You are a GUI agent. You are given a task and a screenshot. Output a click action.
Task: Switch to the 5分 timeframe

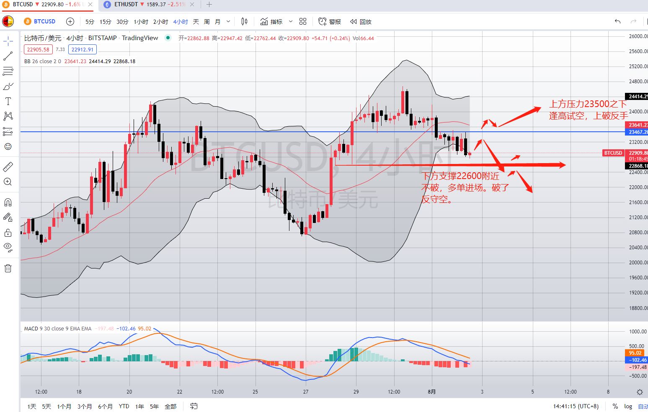(x=90, y=22)
